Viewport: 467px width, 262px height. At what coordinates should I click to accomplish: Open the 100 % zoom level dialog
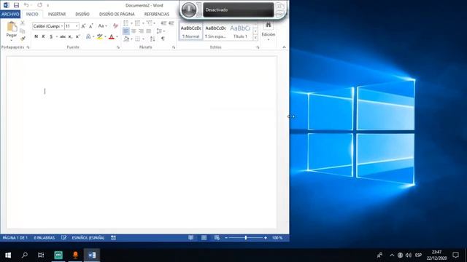277,238
